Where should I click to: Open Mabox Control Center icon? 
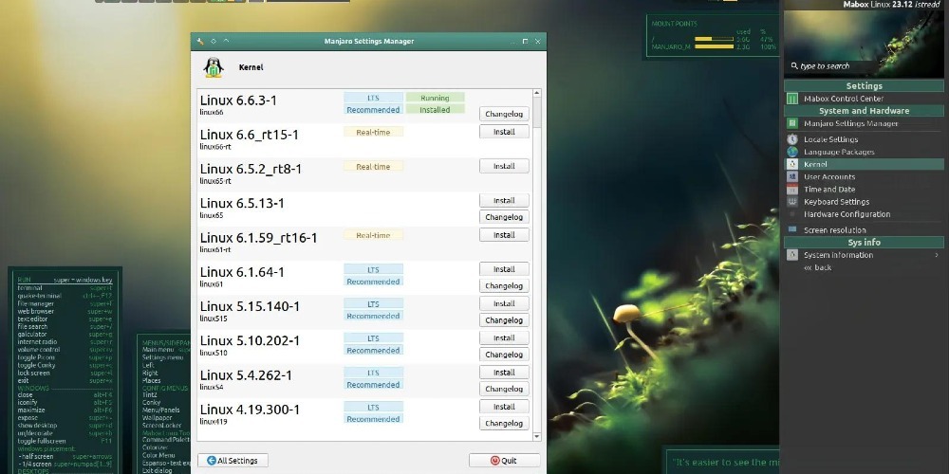792,99
